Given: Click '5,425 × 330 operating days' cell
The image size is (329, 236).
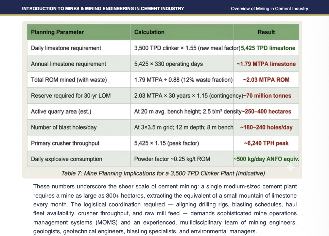Looking at the screenshot, I should click(x=182, y=64).
